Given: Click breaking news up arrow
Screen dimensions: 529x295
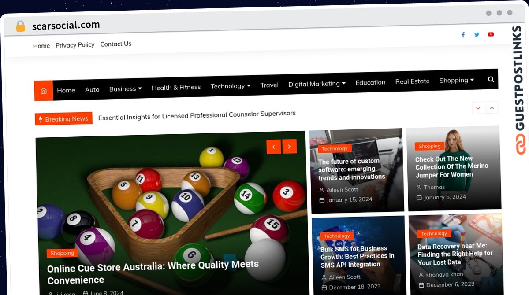Looking at the screenshot, I should tap(492, 107).
